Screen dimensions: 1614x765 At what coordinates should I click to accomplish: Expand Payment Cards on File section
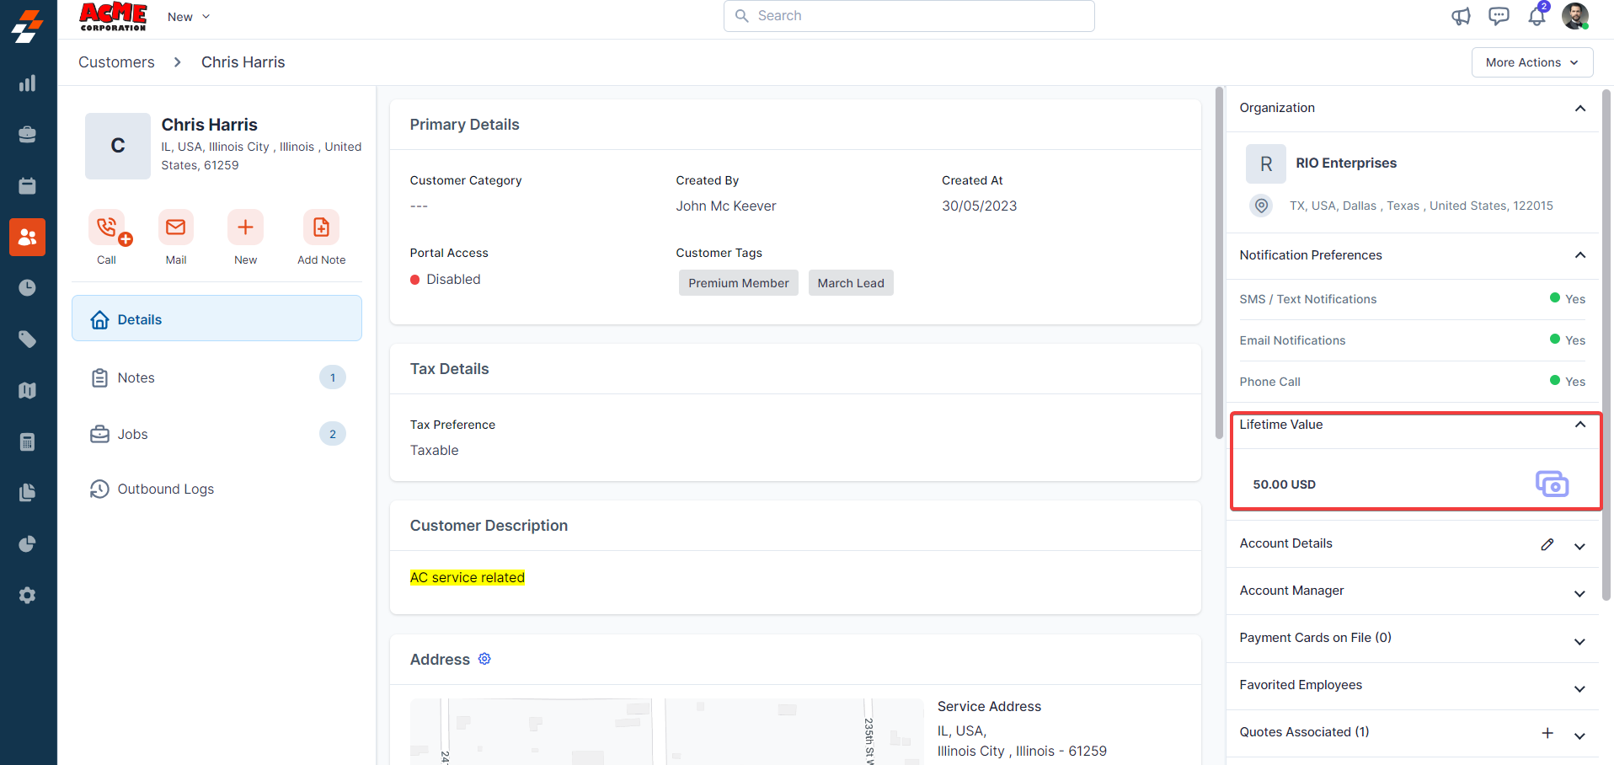(x=1579, y=641)
